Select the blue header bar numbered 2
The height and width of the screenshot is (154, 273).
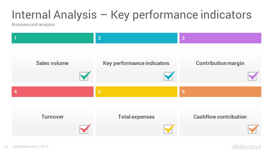click(136, 38)
